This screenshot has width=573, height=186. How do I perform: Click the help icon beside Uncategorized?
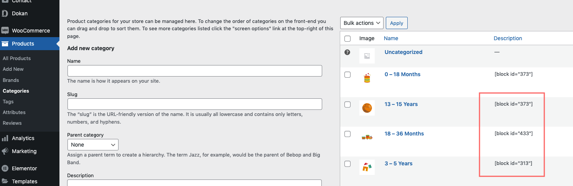point(347,52)
